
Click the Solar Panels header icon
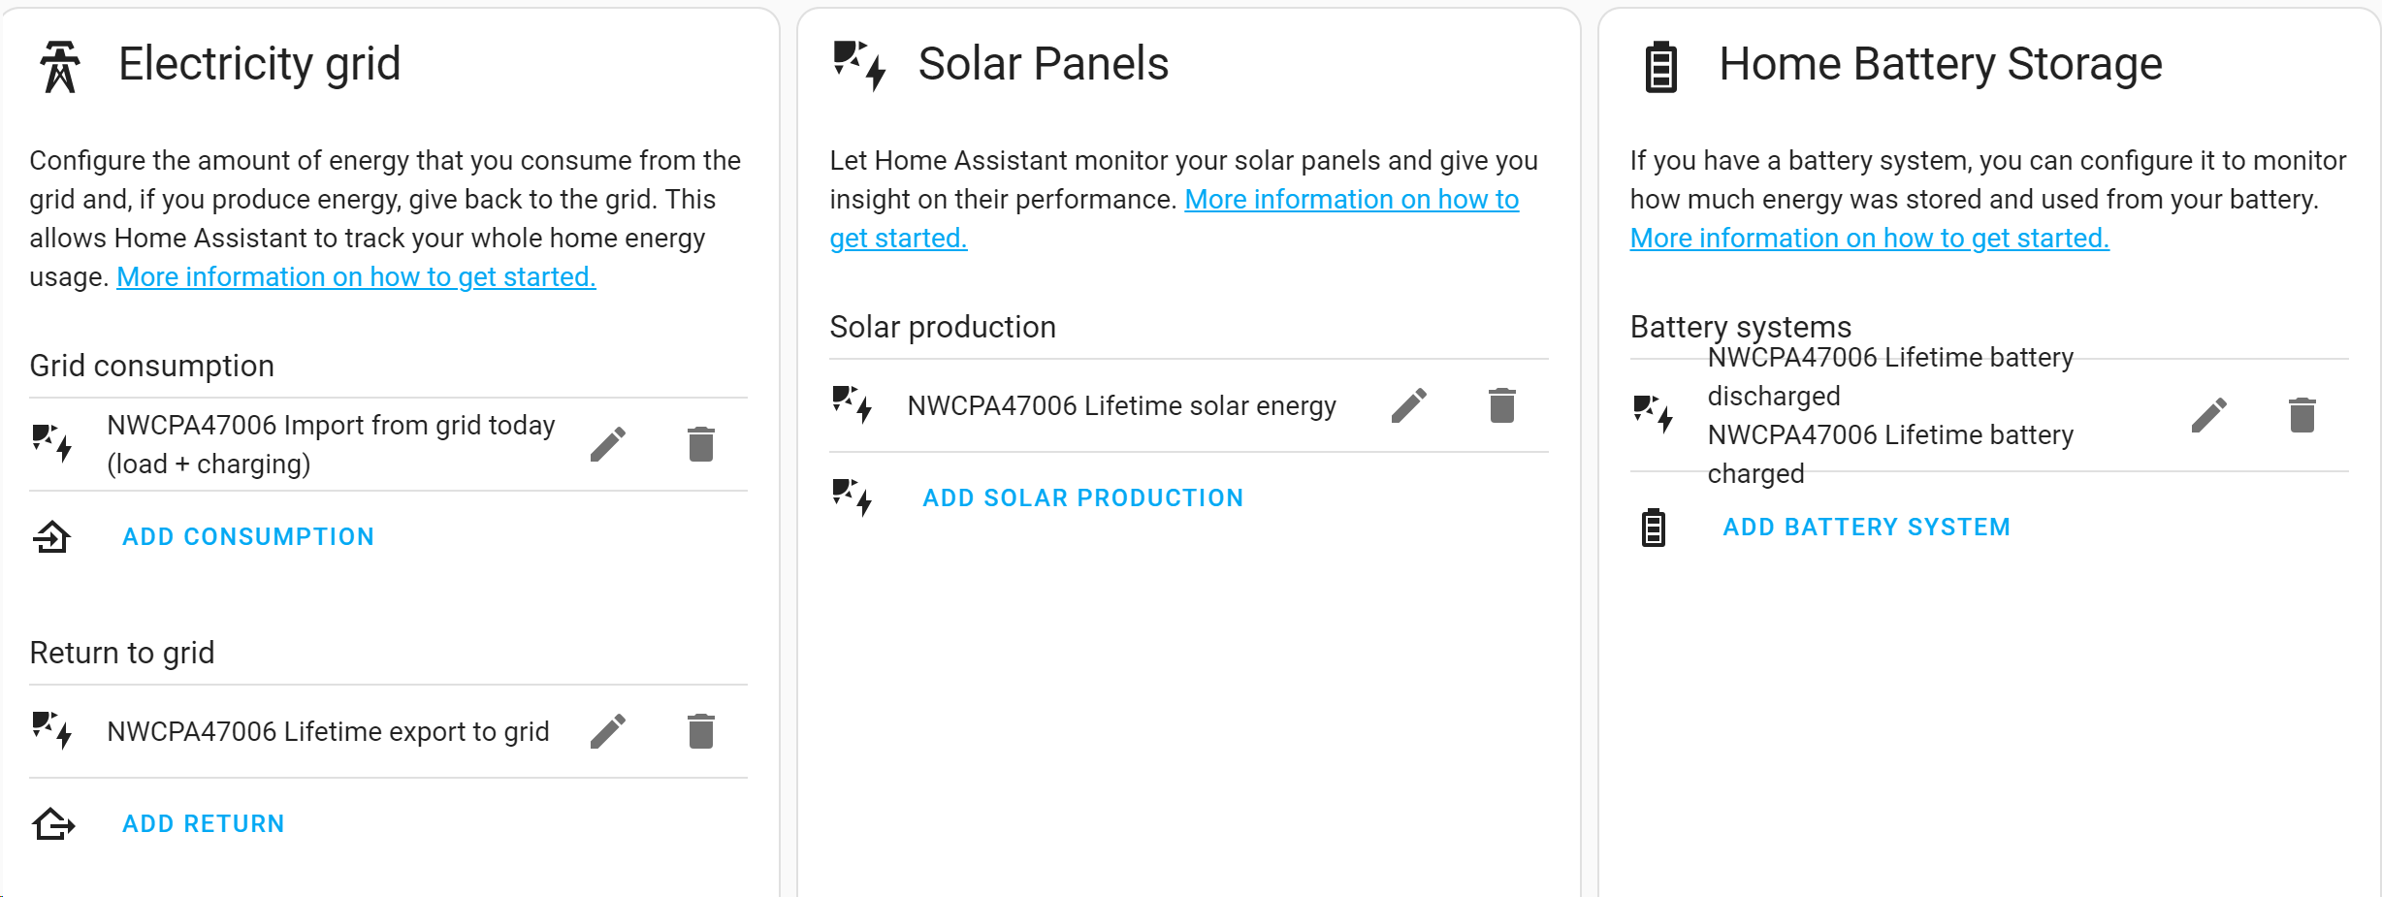tap(859, 66)
